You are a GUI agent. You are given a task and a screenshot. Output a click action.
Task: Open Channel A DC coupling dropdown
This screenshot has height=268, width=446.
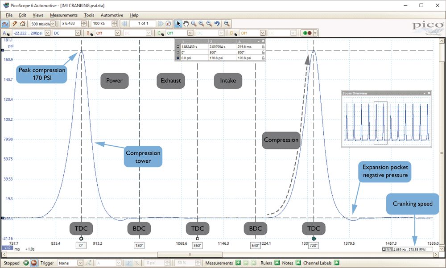point(78,33)
